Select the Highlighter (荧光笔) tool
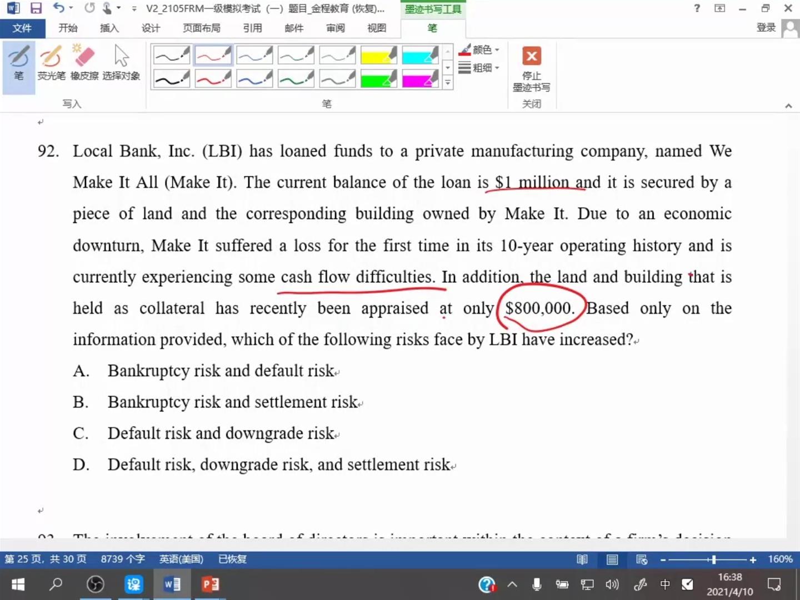Image resolution: width=800 pixels, height=600 pixels. pos(51,64)
